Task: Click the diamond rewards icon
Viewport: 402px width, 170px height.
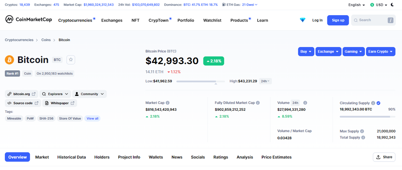Action: [303, 20]
